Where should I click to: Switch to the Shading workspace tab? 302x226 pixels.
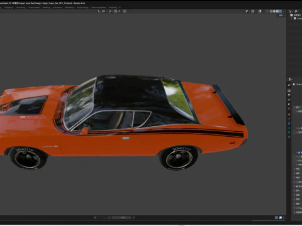pos(47,8)
